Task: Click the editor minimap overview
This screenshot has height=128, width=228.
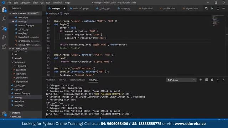Action: pos(218,20)
